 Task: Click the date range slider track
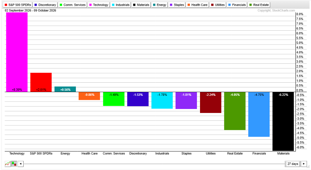[154, 164]
